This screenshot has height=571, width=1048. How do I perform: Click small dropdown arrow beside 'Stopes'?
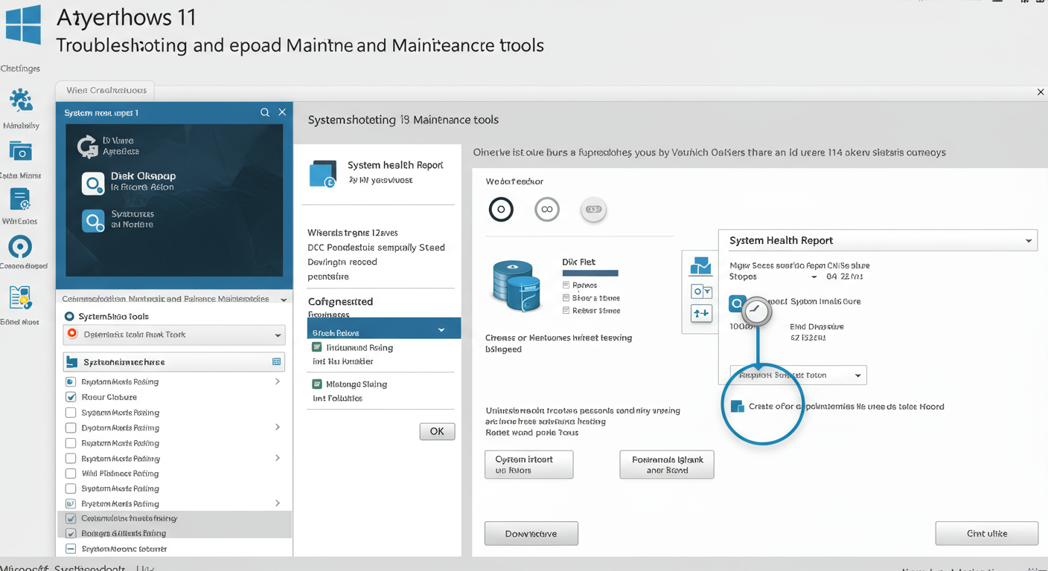point(814,277)
